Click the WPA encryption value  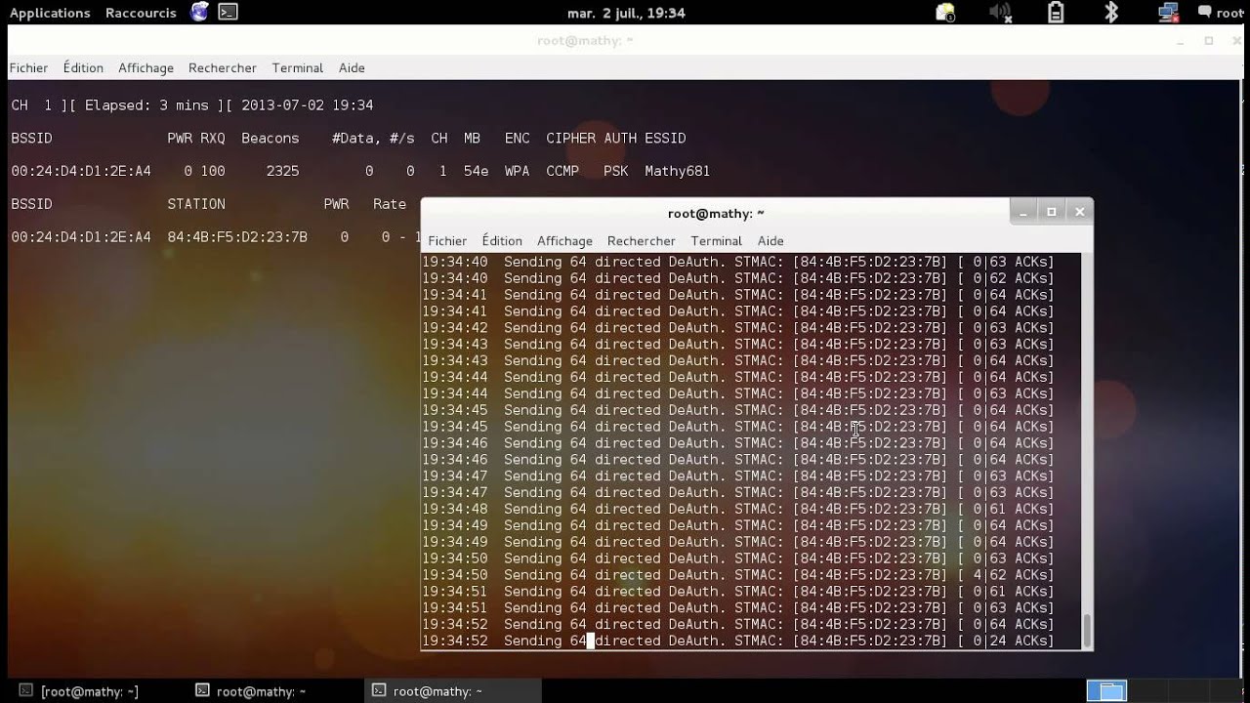(517, 171)
